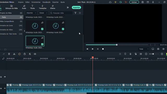Select Amostra de Vídeo item
The image size is (167, 94).
click(11, 30)
